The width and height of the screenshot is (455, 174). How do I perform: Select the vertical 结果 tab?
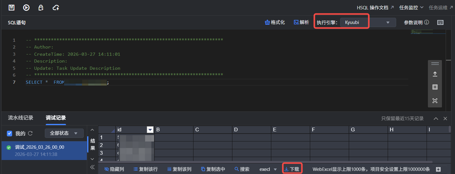pyautogui.click(x=92, y=144)
